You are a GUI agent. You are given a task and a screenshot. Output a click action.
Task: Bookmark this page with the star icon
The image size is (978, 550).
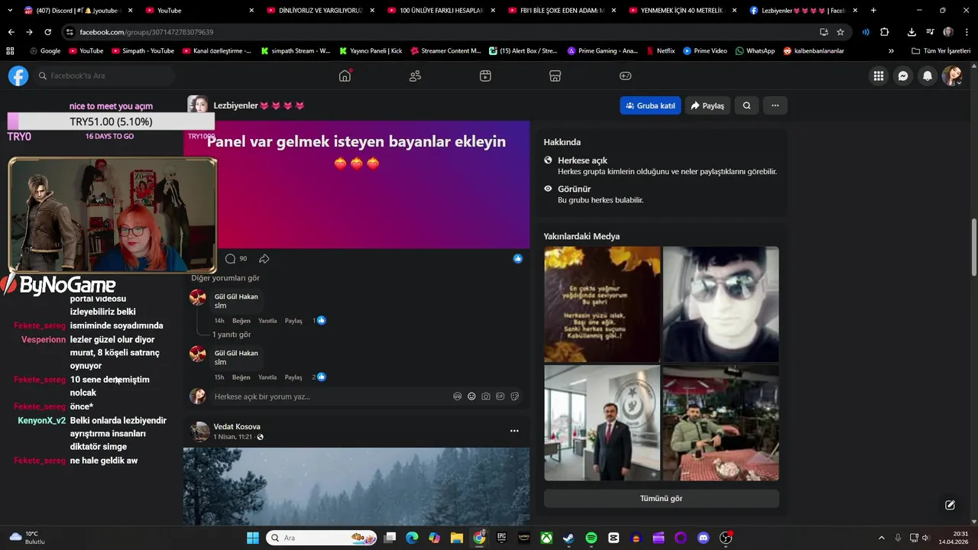840,32
